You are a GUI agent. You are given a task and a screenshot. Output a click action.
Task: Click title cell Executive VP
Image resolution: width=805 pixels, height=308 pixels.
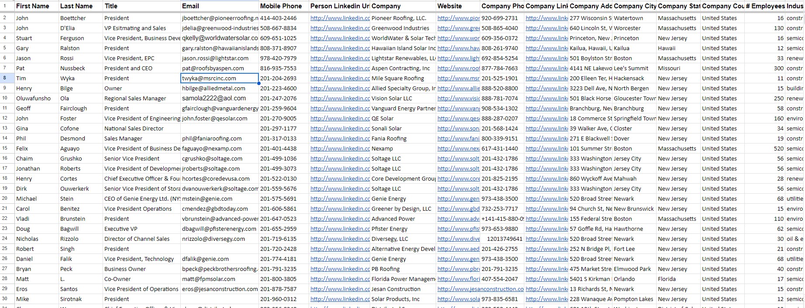coord(142,229)
